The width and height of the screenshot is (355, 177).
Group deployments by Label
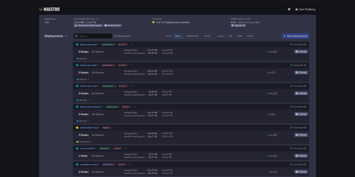[230, 36]
